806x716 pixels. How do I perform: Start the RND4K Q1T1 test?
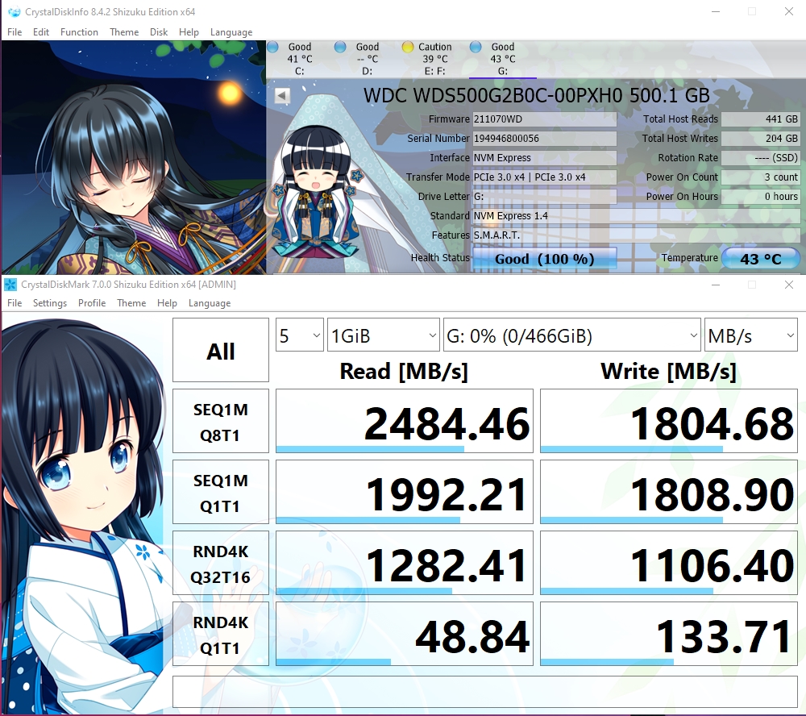click(221, 635)
